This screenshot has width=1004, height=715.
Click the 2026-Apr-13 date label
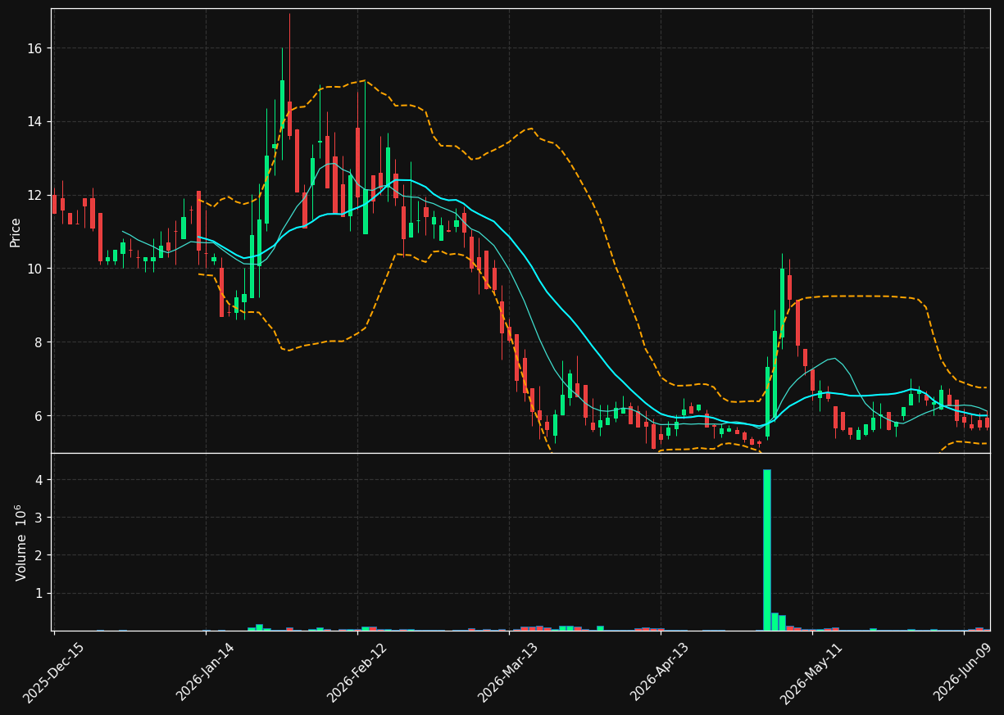pos(661,671)
